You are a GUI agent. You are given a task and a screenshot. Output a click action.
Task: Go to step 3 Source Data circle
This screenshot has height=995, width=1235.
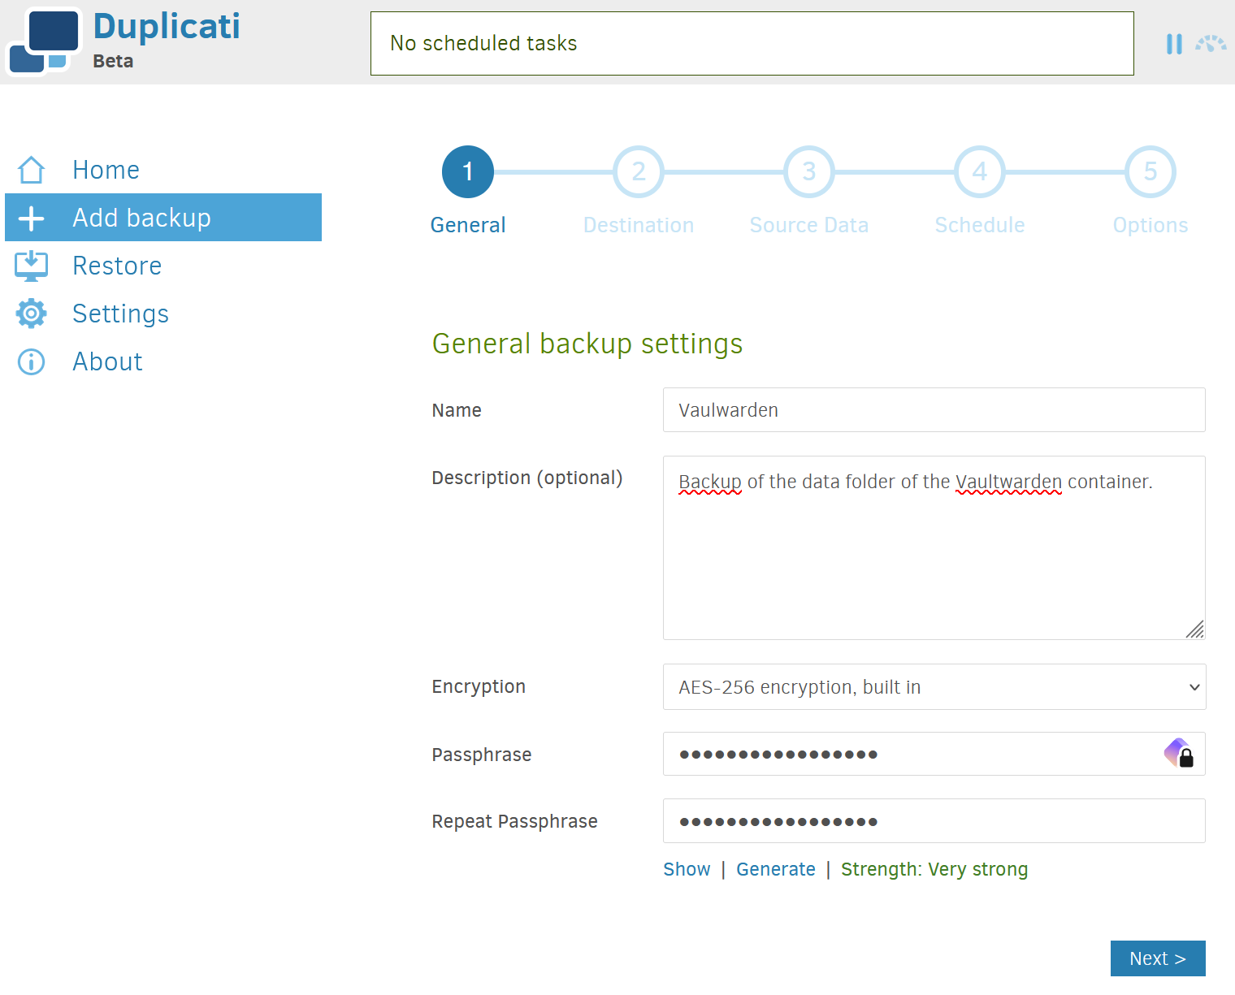[x=809, y=171]
